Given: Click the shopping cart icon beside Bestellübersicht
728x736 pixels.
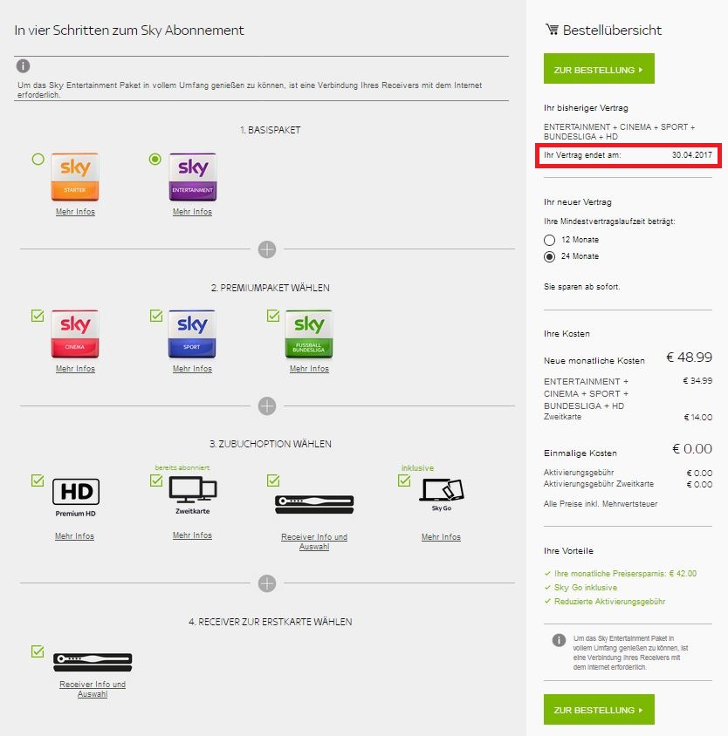Looking at the screenshot, I should [x=552, y=30].
